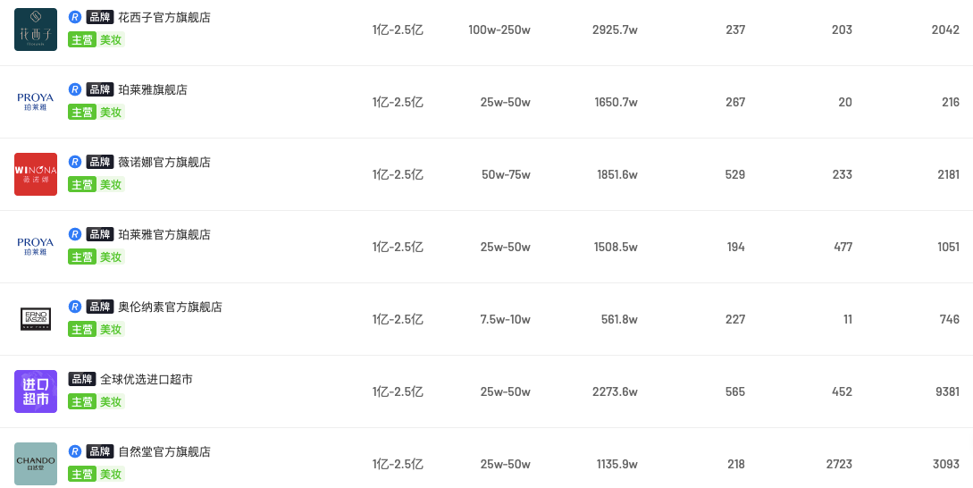Click the purple 进口超市 store logo

tap(36, 391)
